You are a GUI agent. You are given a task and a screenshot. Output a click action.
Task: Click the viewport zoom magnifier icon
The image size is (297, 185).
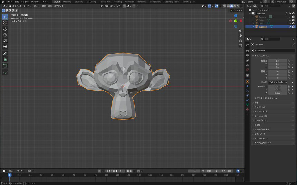tap(240, 31)
